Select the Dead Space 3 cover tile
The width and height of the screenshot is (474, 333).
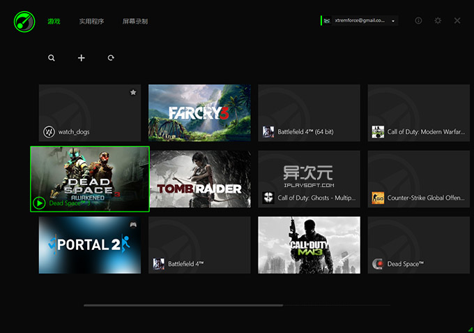click(x=90, y=179)
